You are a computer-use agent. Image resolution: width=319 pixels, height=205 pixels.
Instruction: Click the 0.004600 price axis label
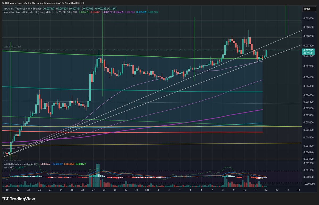pyautogui.click(x=308, y=146)
